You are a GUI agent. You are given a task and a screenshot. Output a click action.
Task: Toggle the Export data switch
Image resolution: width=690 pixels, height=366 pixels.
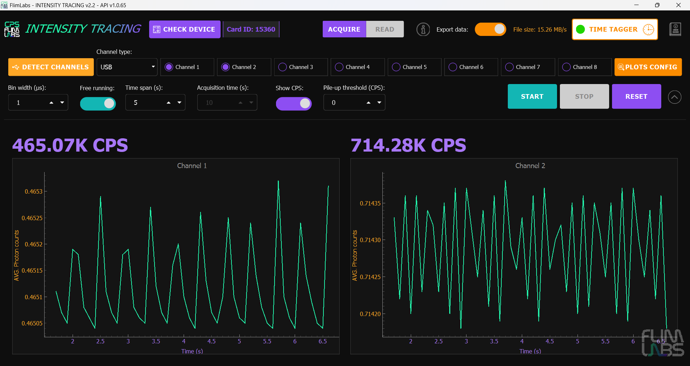[x=490, y=29]
